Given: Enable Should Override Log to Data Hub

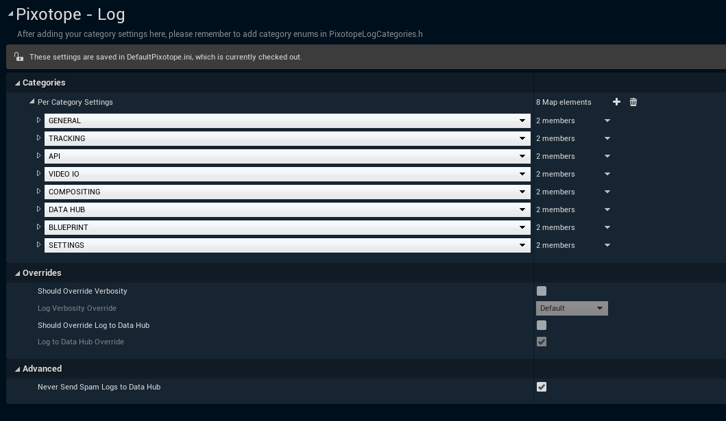Looking at the screenshot, I should pos(542,325).
